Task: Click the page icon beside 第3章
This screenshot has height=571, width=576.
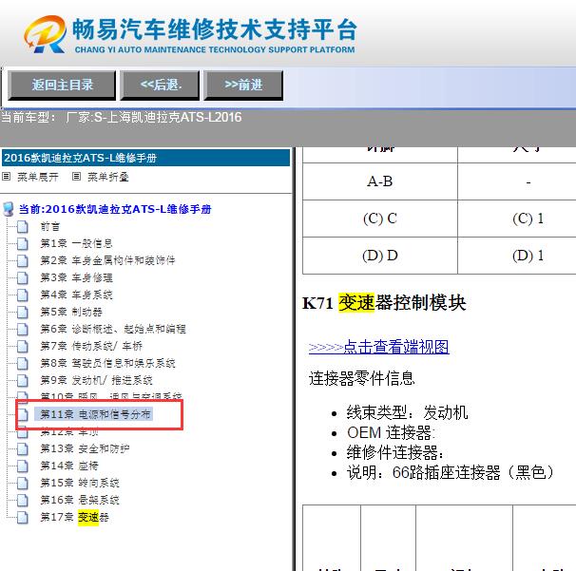Action: coord(23,278)
